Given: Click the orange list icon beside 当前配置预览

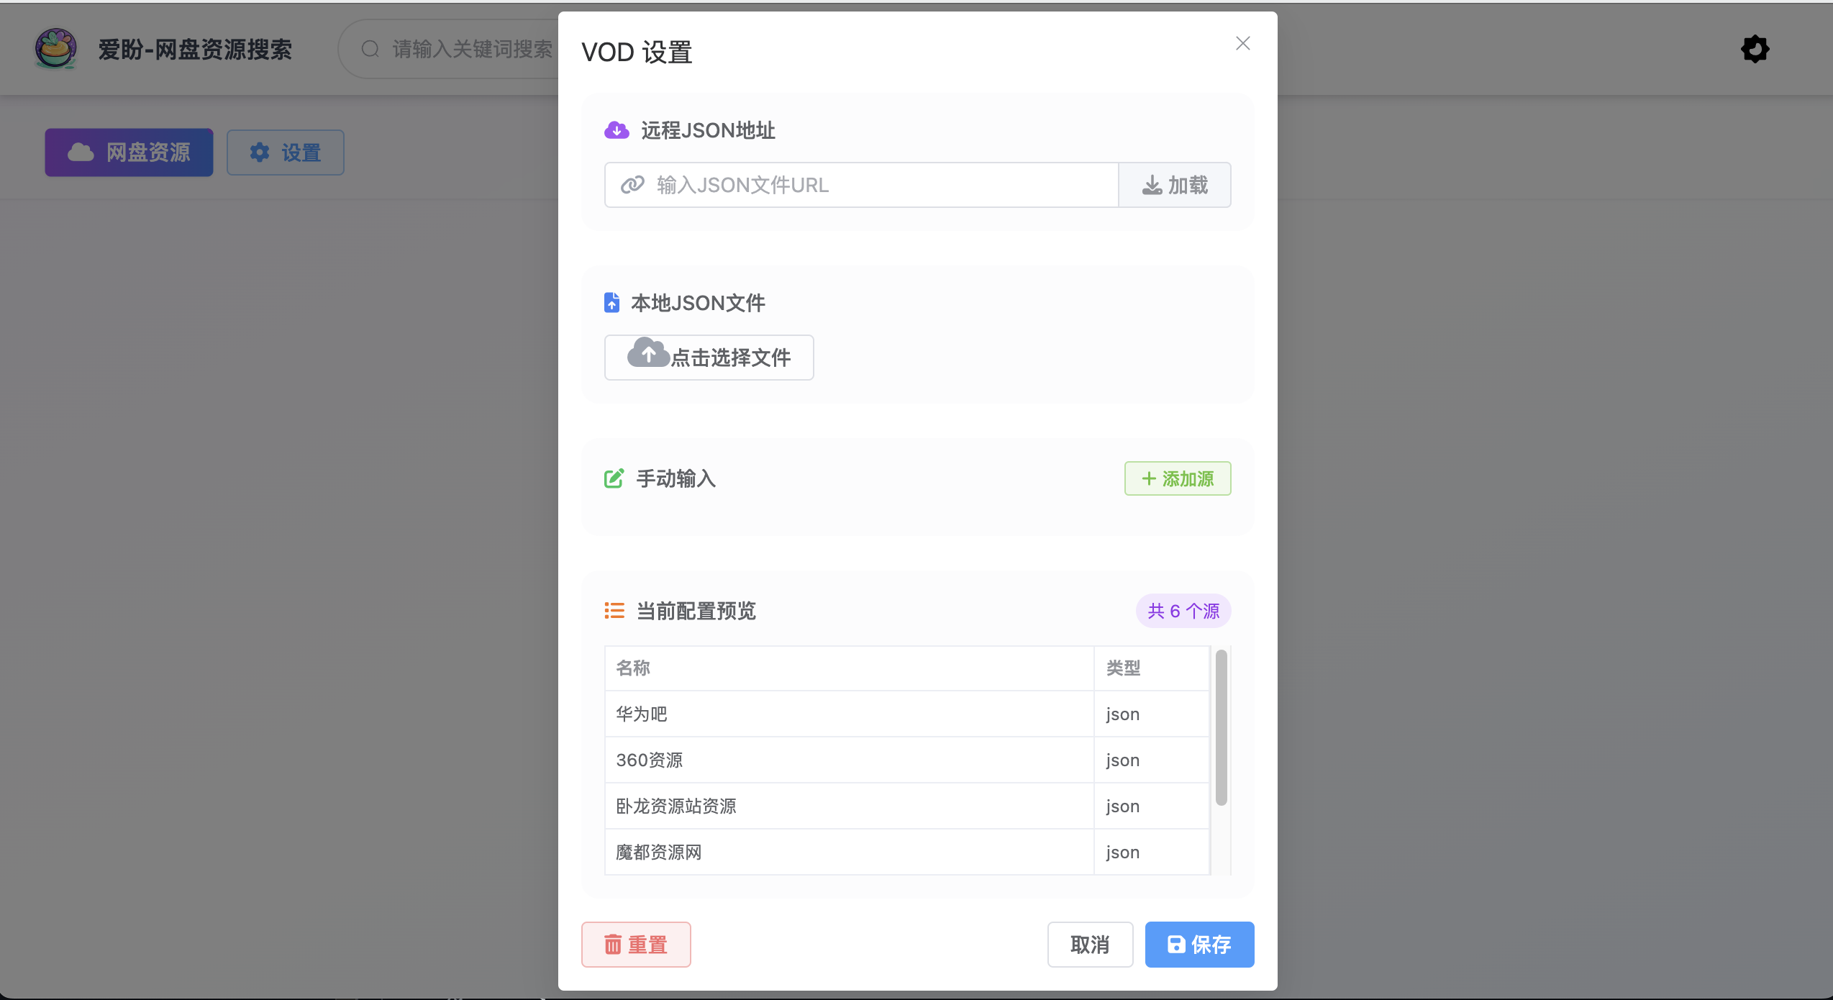Looking at the screenshot, I should [x=614, y=611].
